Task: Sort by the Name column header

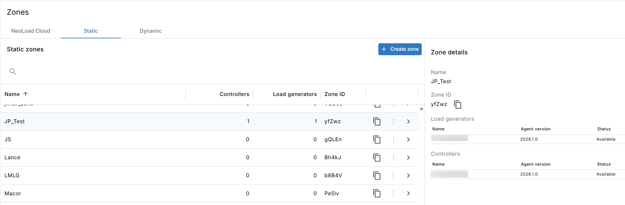Action: click(12, 94)
